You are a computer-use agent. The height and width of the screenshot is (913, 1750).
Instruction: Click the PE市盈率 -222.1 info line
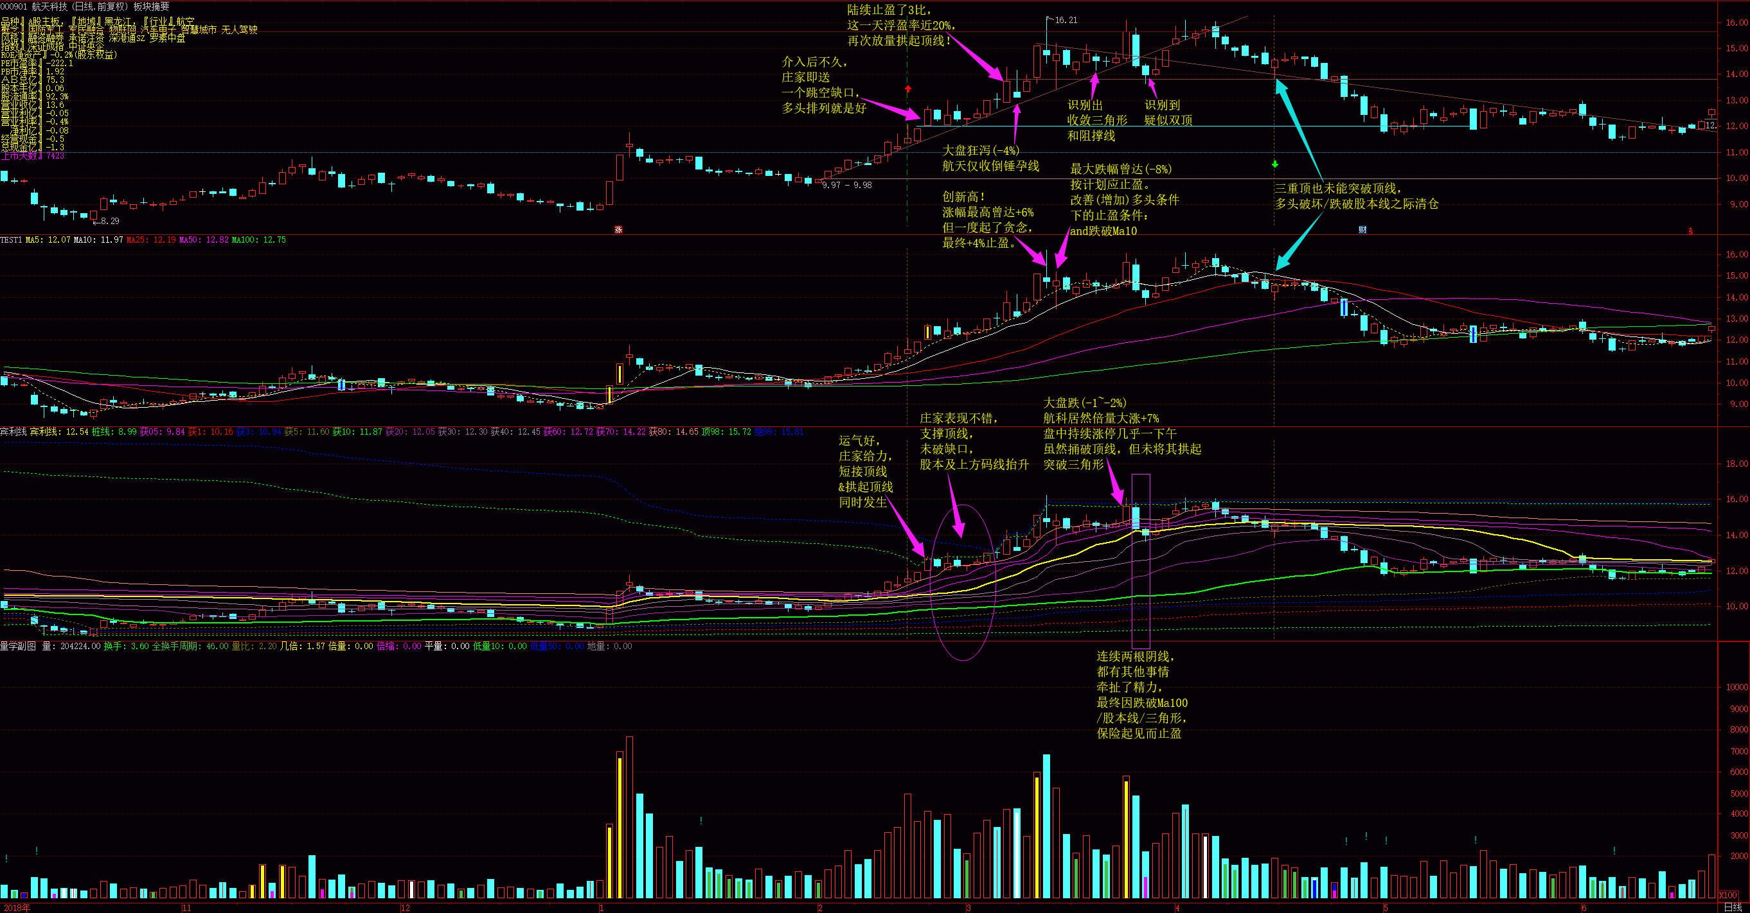point(37,63)
